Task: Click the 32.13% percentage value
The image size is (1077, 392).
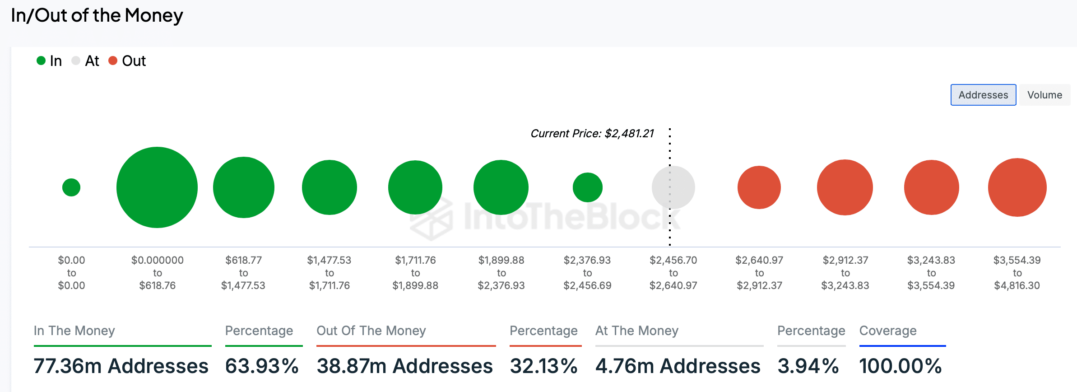Action: click(x=543, y=366)
